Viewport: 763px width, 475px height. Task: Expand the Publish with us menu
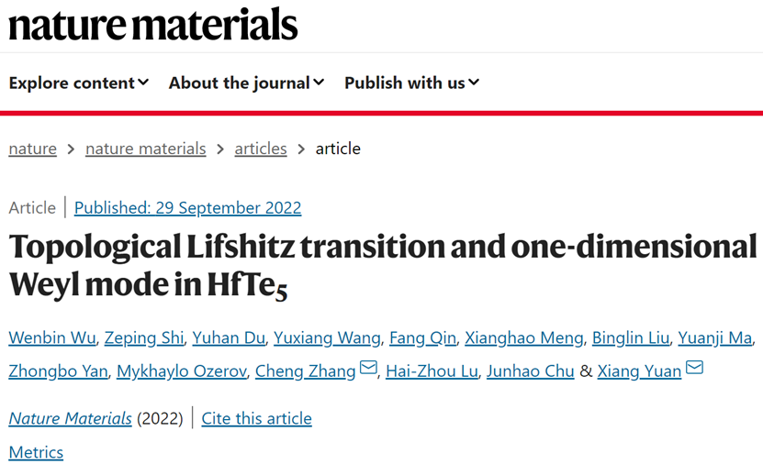411,83
